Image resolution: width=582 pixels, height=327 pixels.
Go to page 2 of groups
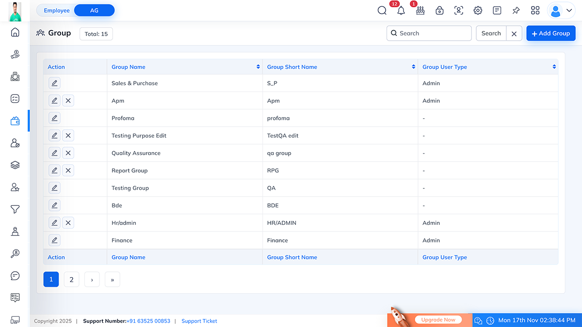[71, 280]
